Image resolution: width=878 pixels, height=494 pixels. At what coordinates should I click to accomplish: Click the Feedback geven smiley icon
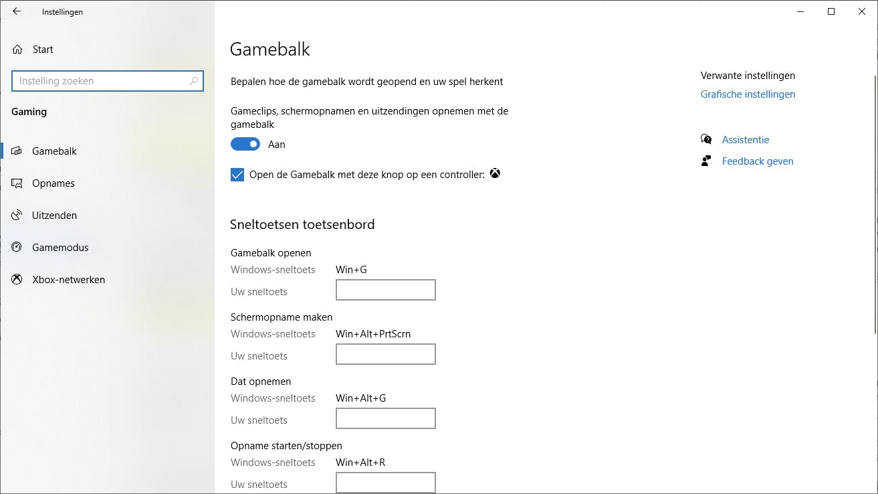coord(706,161)
